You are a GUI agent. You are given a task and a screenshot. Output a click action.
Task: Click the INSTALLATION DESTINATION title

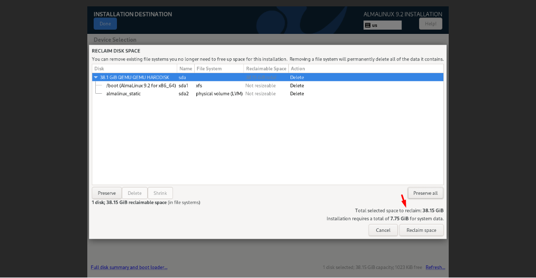(133, 14)
